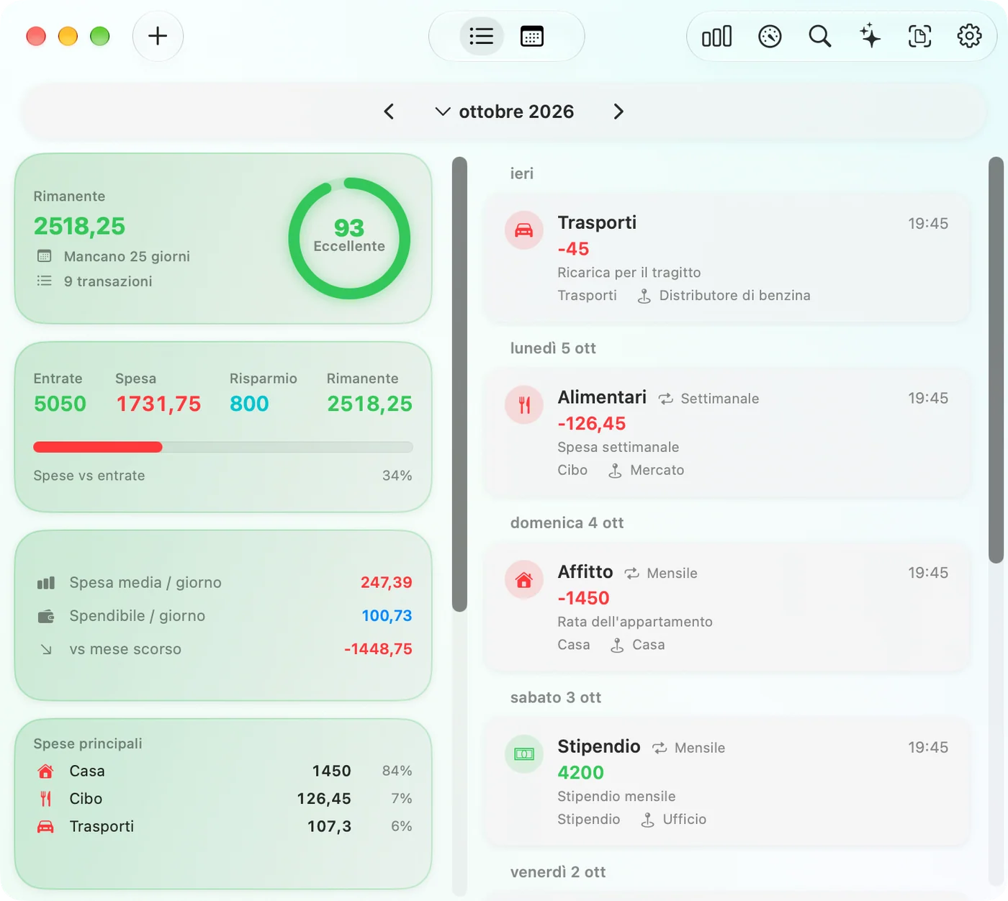Open the settings gear icon
The width and height of the screenshot is (1008, 901).
(x=969, y=36)
